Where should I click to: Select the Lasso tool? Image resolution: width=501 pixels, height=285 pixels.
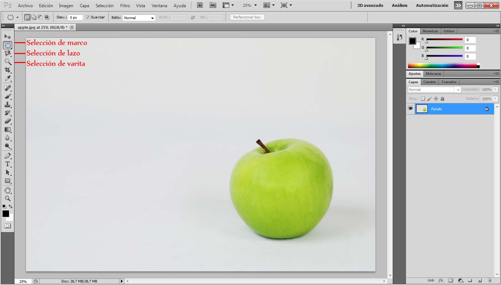8,53
